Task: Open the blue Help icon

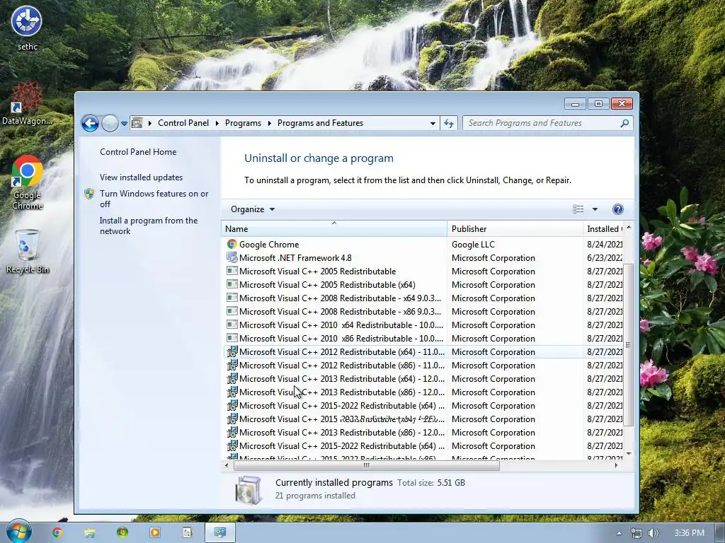Action: (x=617, y=209)
